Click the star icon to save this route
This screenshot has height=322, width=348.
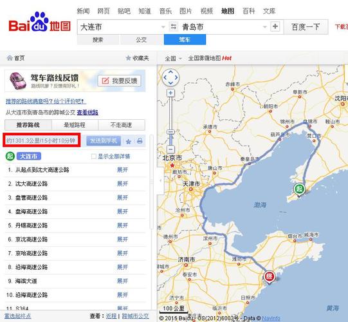[128, 141]
